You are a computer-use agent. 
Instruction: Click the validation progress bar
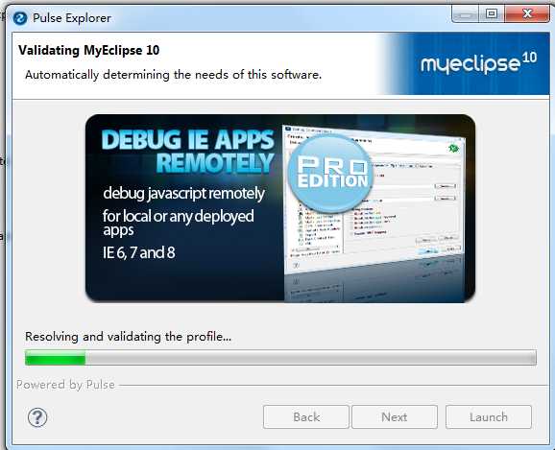(x=280, y=358)
